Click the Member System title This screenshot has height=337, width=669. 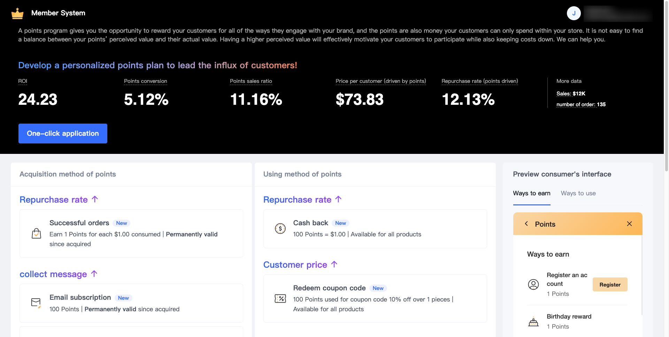tap(58, 13)
